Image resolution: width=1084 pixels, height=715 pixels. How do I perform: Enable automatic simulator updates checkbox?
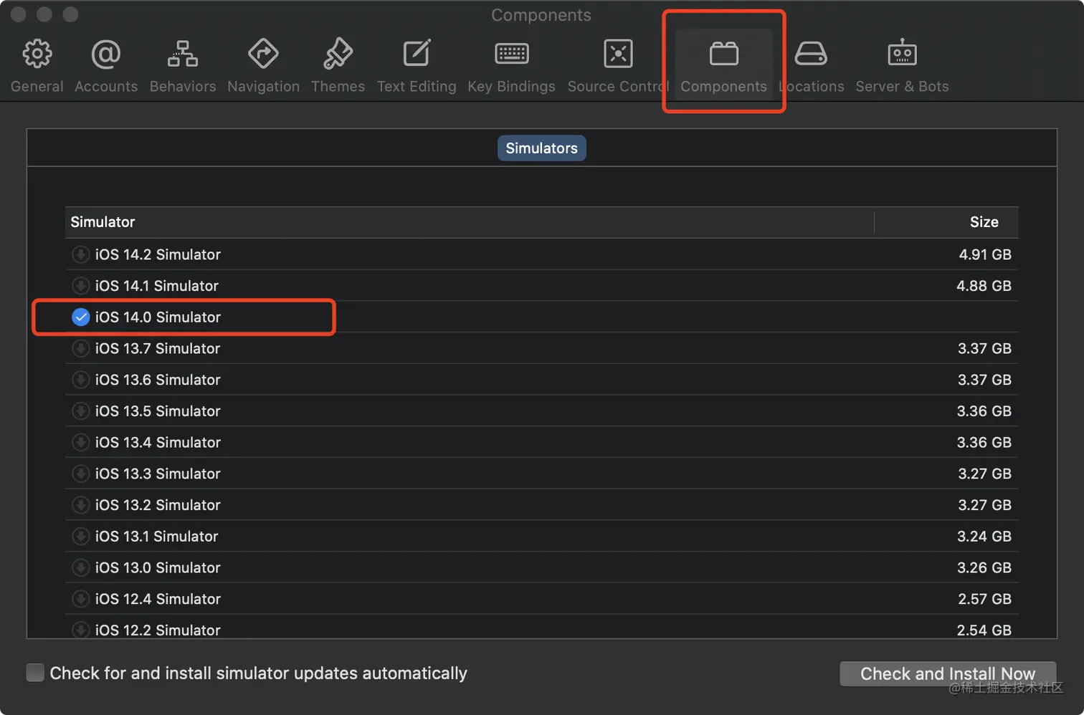[x=35, y=673]
